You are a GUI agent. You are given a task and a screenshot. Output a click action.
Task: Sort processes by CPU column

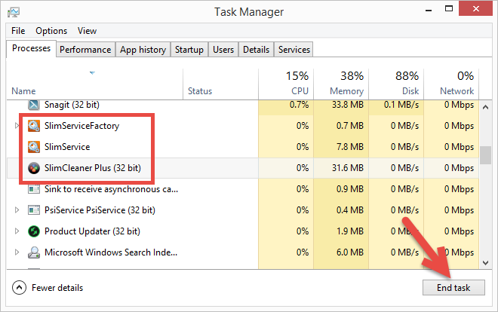286,84
